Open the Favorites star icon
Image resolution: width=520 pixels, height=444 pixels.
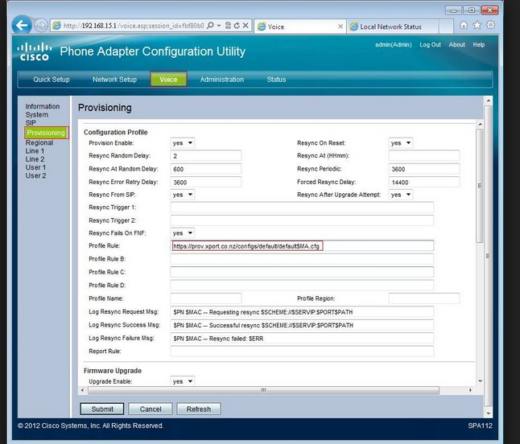477,25
